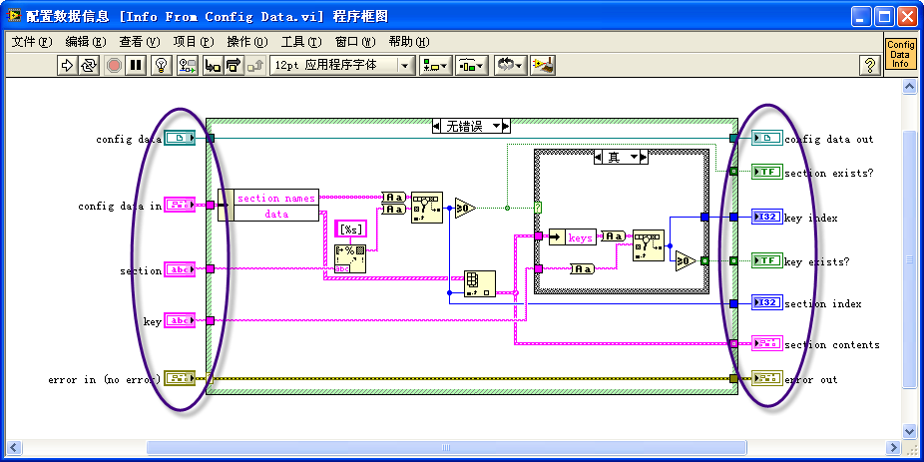Image resolution: width=924 pixels, height=462 pixels.
Task: Toggle the Highlight Execution light bulb
Action: (161, 65)
